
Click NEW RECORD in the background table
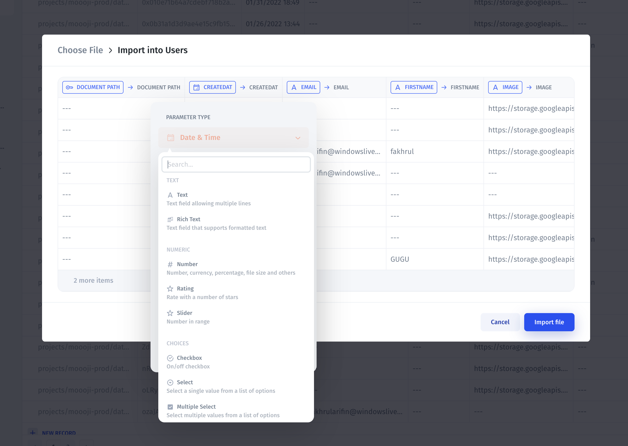tap(59, 433)
